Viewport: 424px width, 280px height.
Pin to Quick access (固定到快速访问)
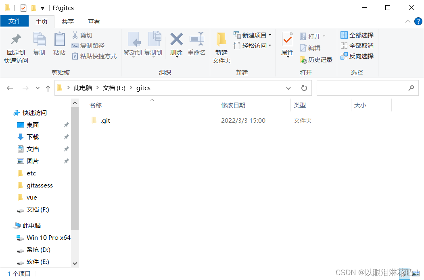coord(16,49)
